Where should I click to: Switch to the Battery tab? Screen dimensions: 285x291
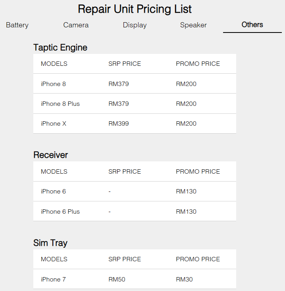[x=17, y=25]
